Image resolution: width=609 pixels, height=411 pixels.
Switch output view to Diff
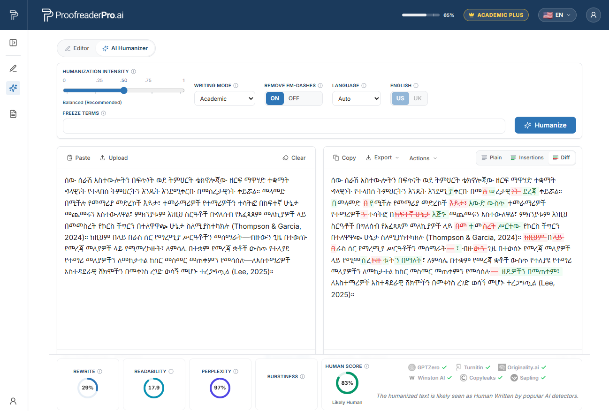pyautogui.click(x=561, y=158)
